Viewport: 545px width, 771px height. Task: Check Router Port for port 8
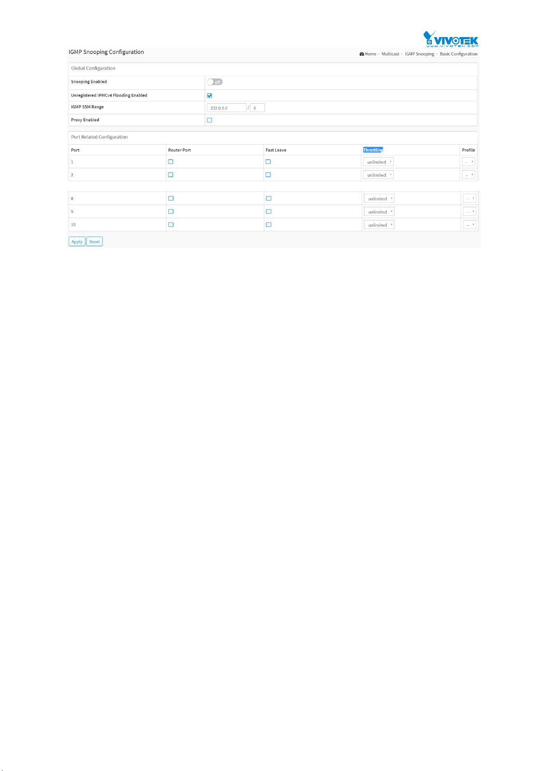(x=171, y=199)
